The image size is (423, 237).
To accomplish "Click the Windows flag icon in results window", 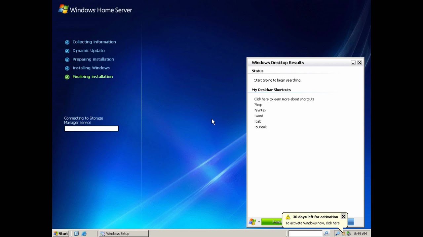I will point(252,222).
